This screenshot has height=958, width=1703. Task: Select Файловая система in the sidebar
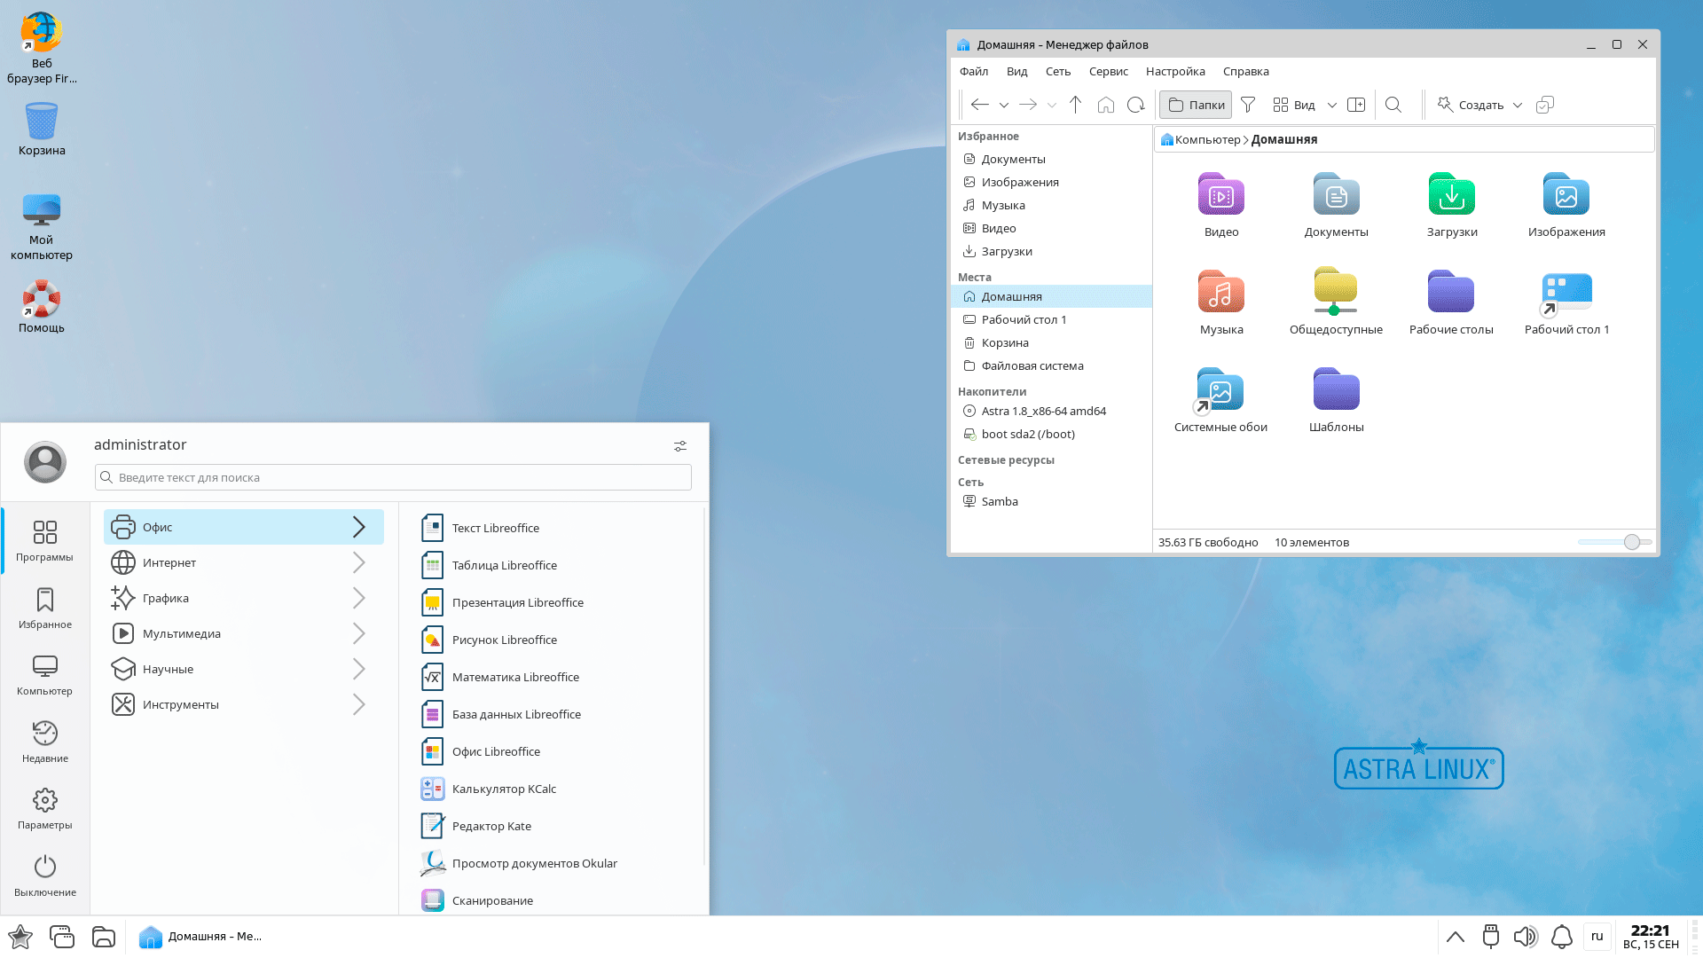point(1032,365)
